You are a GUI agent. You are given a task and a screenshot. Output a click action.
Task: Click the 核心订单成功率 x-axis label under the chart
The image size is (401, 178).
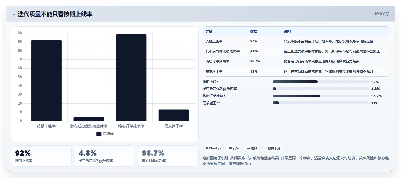131,126
